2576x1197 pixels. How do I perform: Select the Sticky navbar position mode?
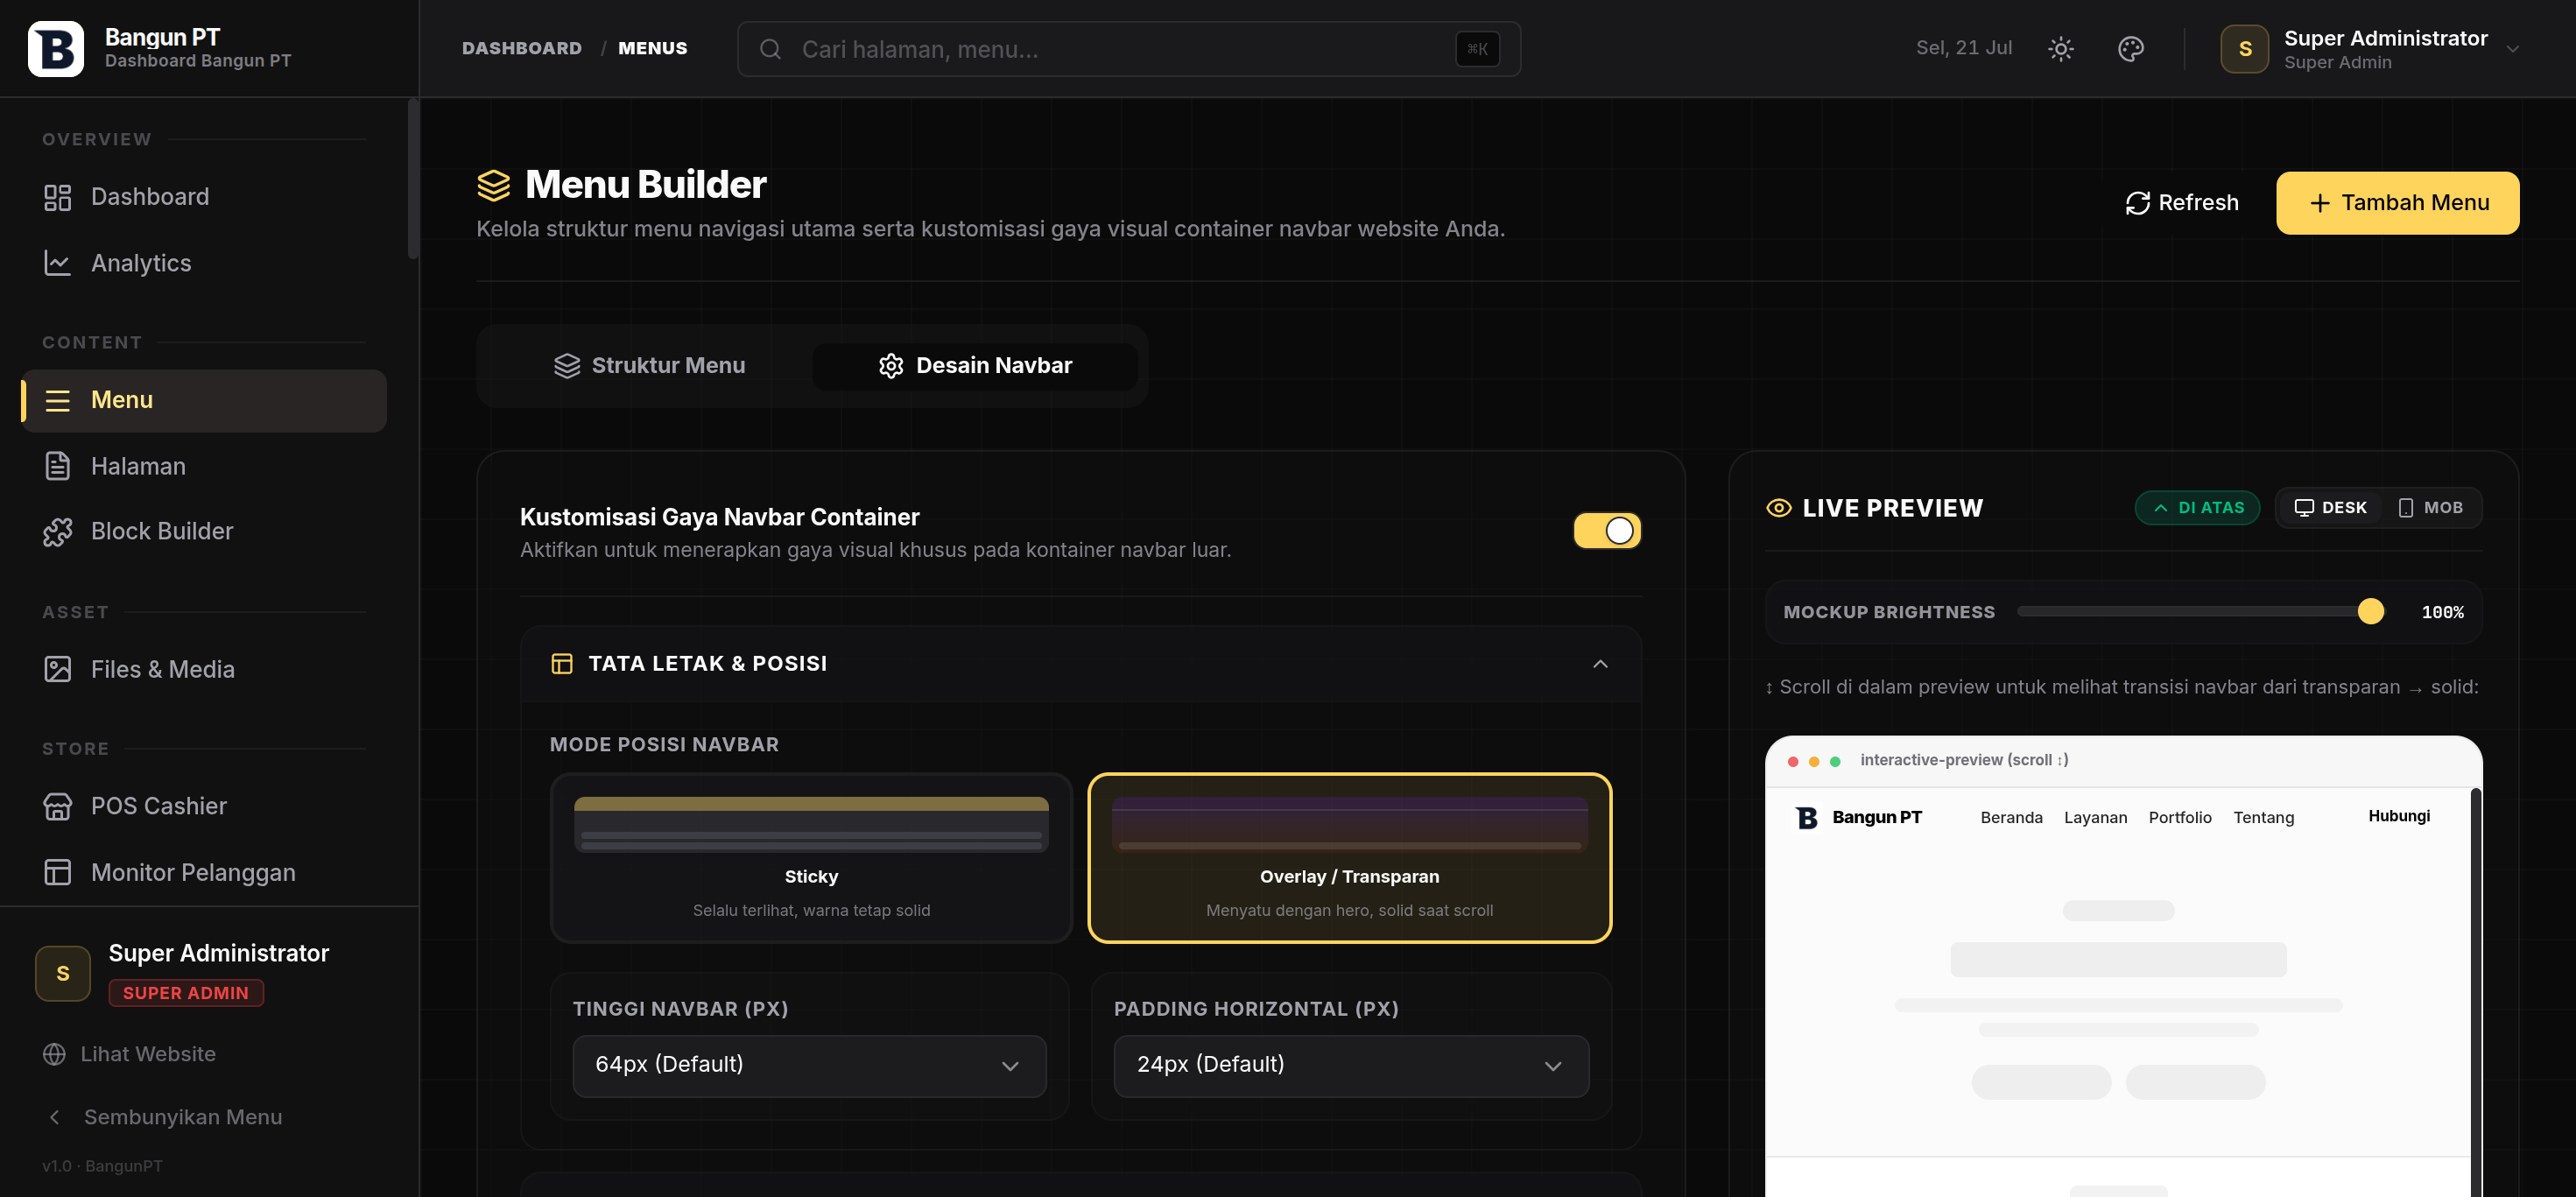(811, 858)
